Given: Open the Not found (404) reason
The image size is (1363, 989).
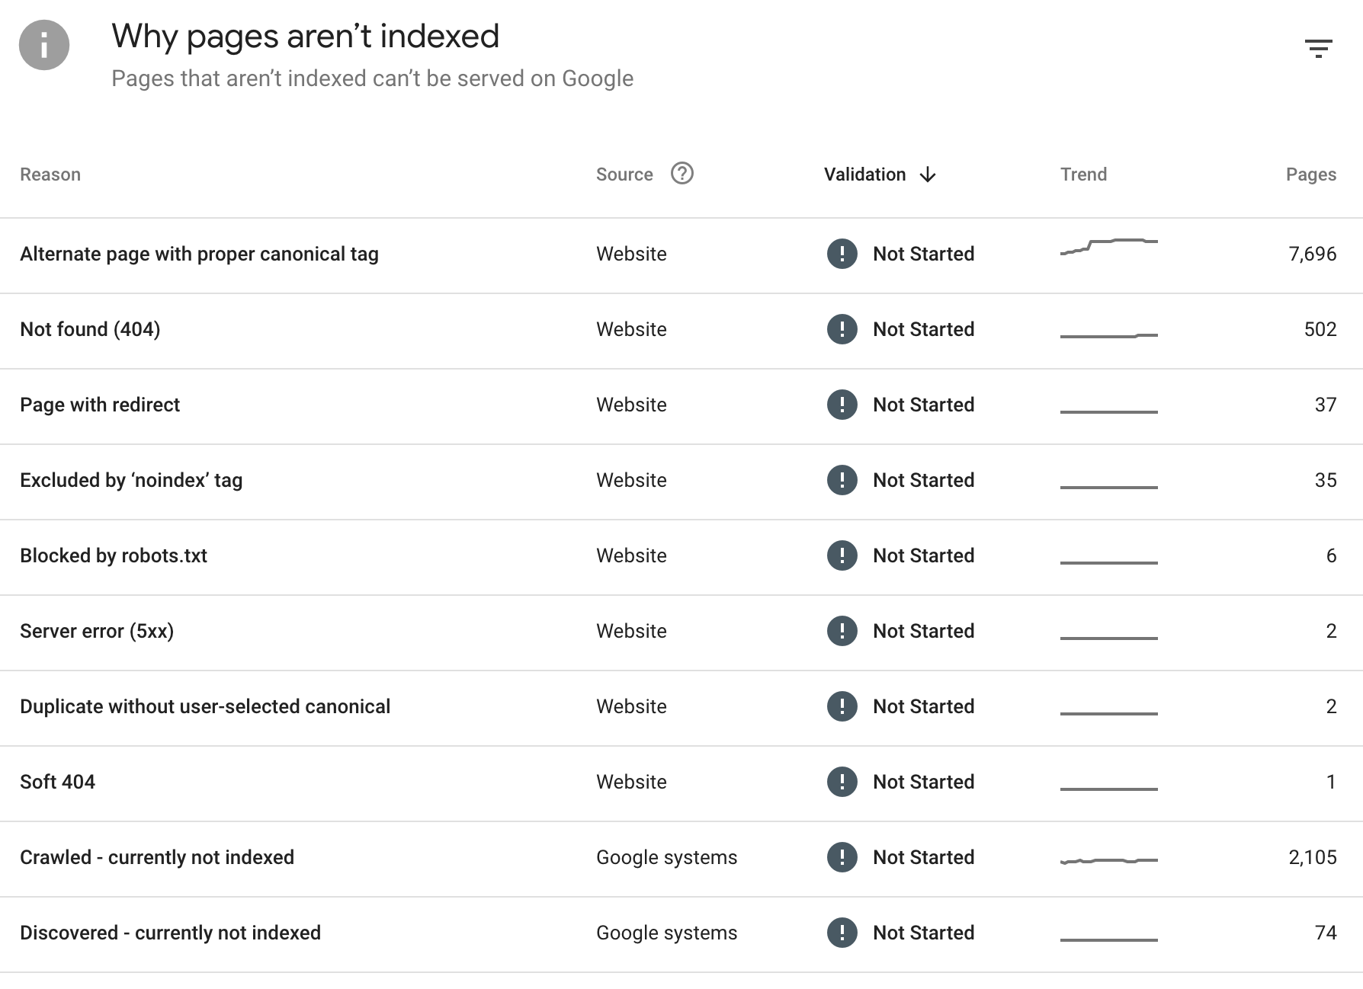Looking at the screenshot, I should click(x=90, y=329).
